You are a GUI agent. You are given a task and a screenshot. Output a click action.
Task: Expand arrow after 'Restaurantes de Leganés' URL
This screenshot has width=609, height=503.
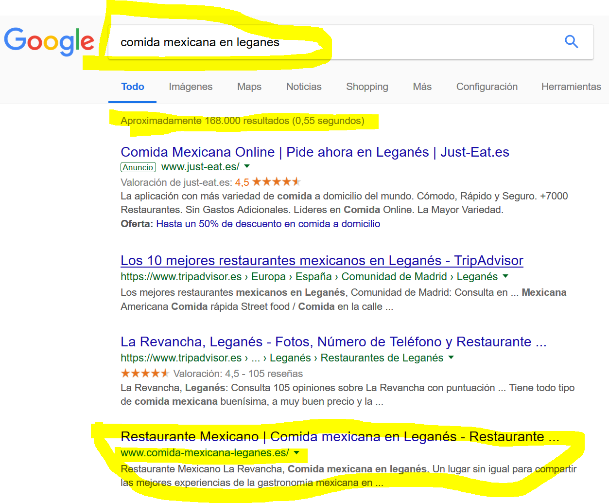451,357
